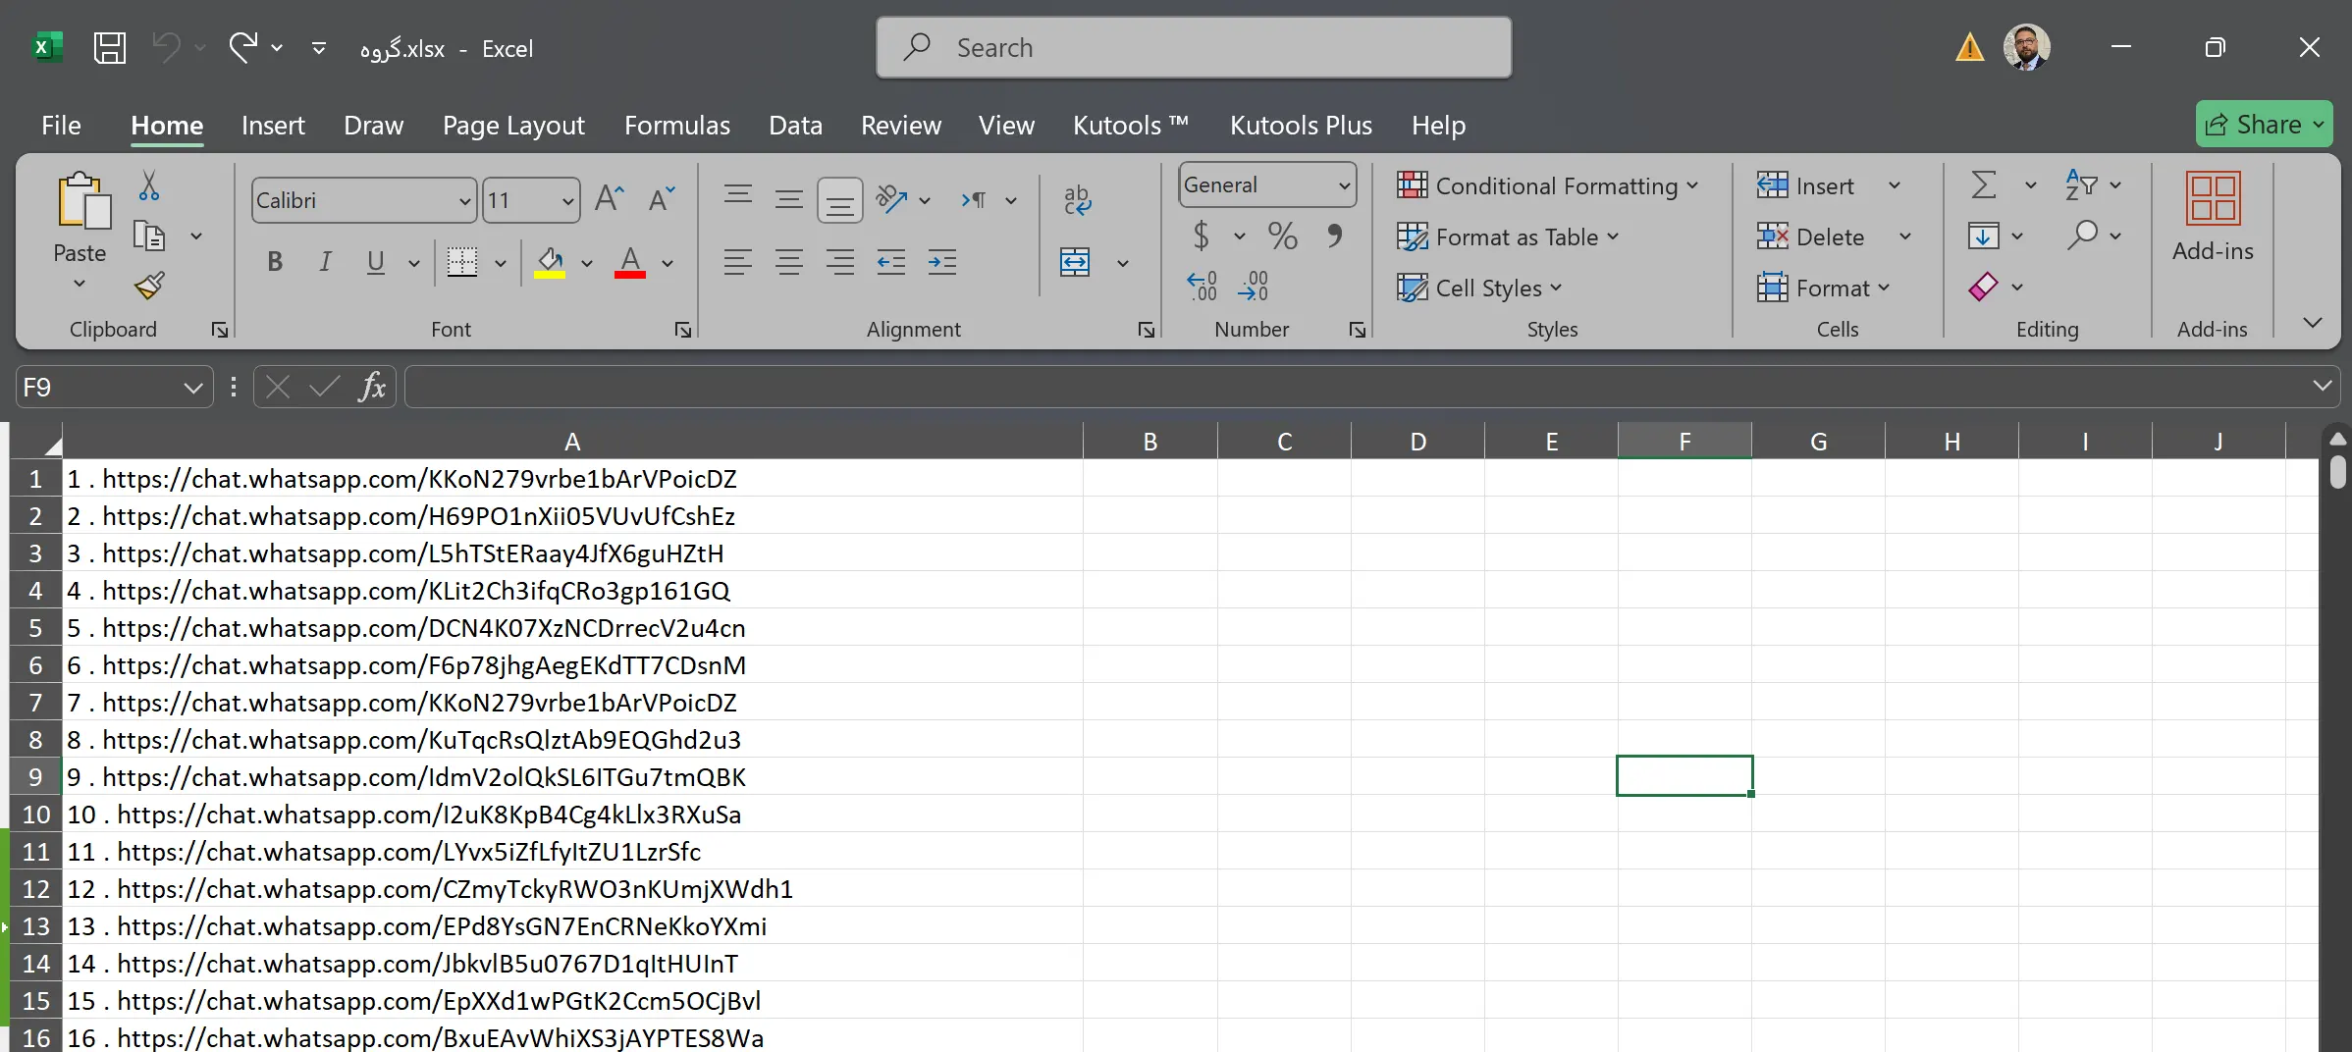Screen dimensions: 2352x1052
Task: Click the Insert Function fx icon
Action: pos(372,387)
